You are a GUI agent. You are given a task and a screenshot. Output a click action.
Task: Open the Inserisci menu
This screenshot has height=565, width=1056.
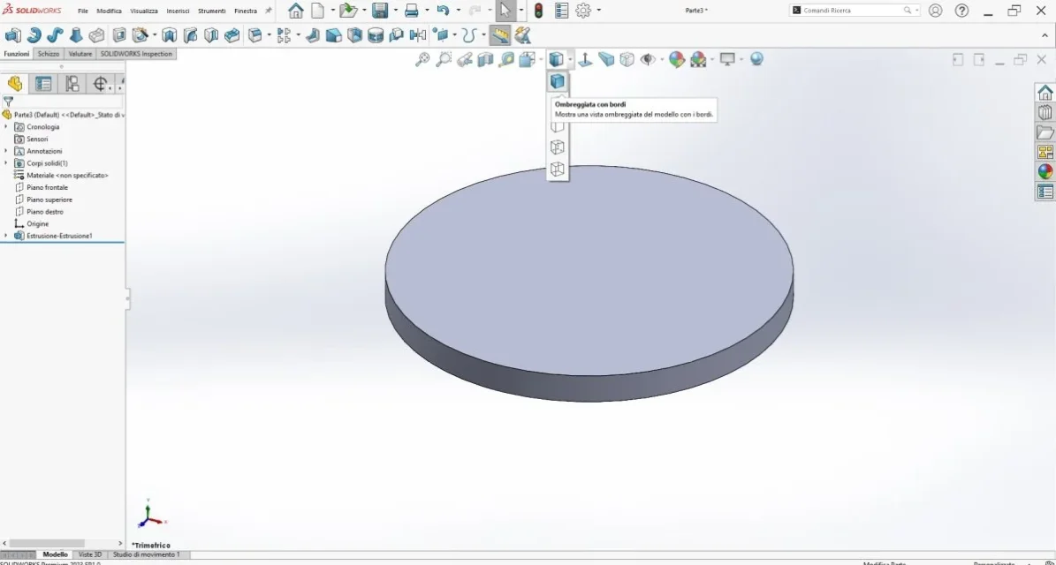(178, 11)
